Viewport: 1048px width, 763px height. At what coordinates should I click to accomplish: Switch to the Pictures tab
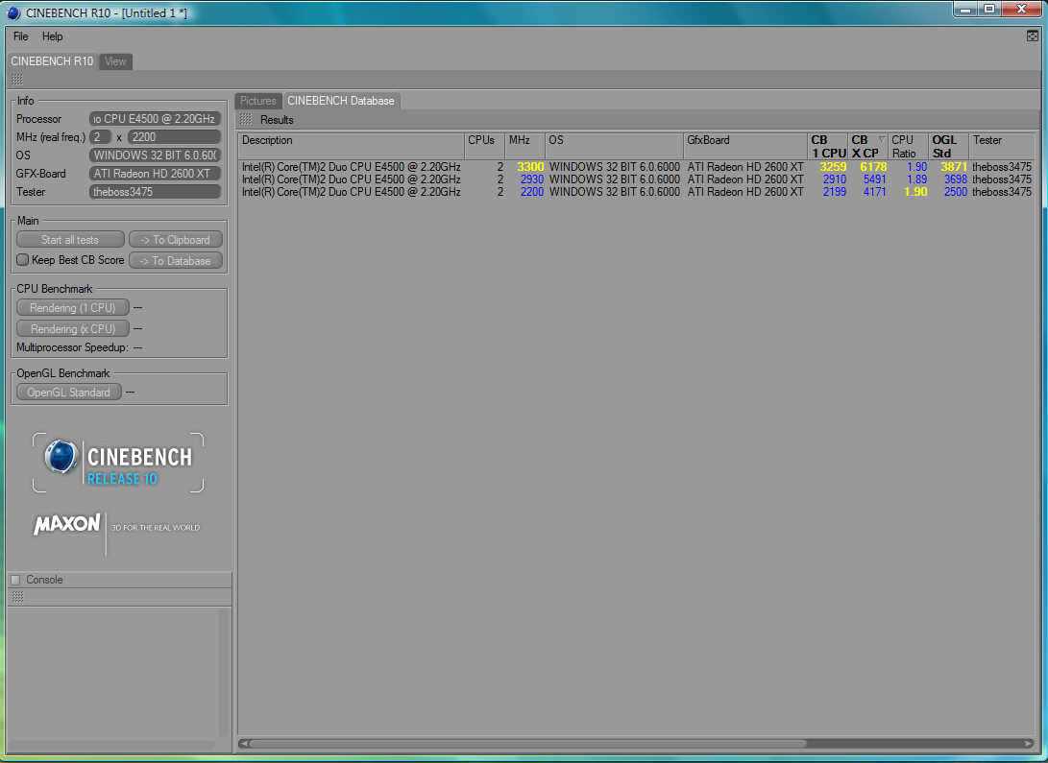tap(258, 101)
